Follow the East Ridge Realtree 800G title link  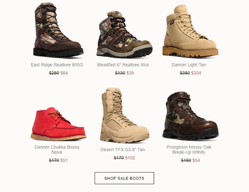tap(57, 65)
